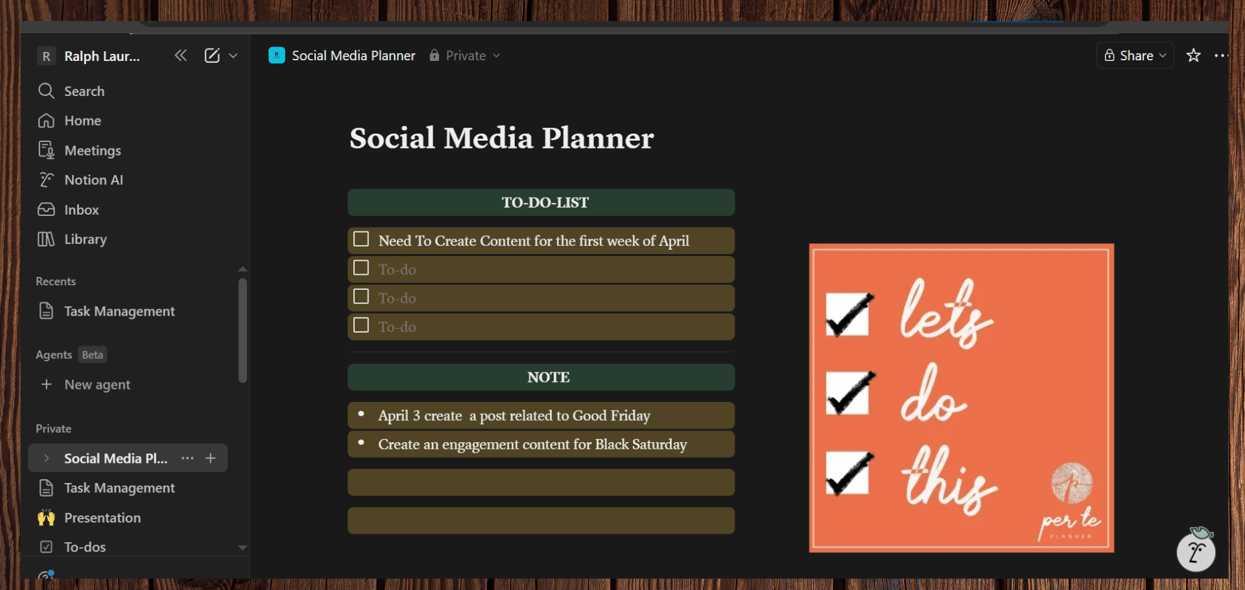Open the dropdown arrow beside new page icon
Viewport: 1245px width, 590px height.
233,56
